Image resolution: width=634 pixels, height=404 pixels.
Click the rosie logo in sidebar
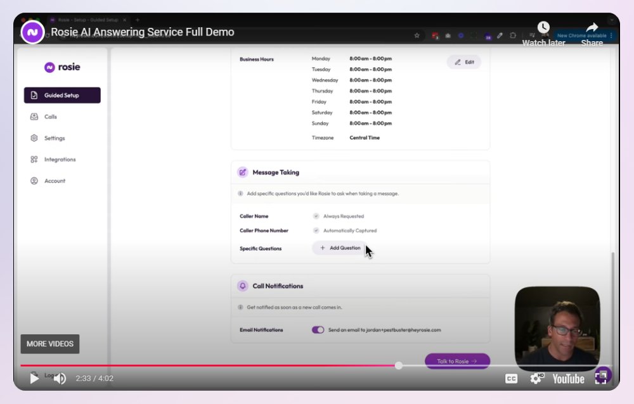tap(62, 67)
